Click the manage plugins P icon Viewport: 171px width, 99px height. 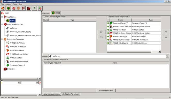[x=34, y=8]
